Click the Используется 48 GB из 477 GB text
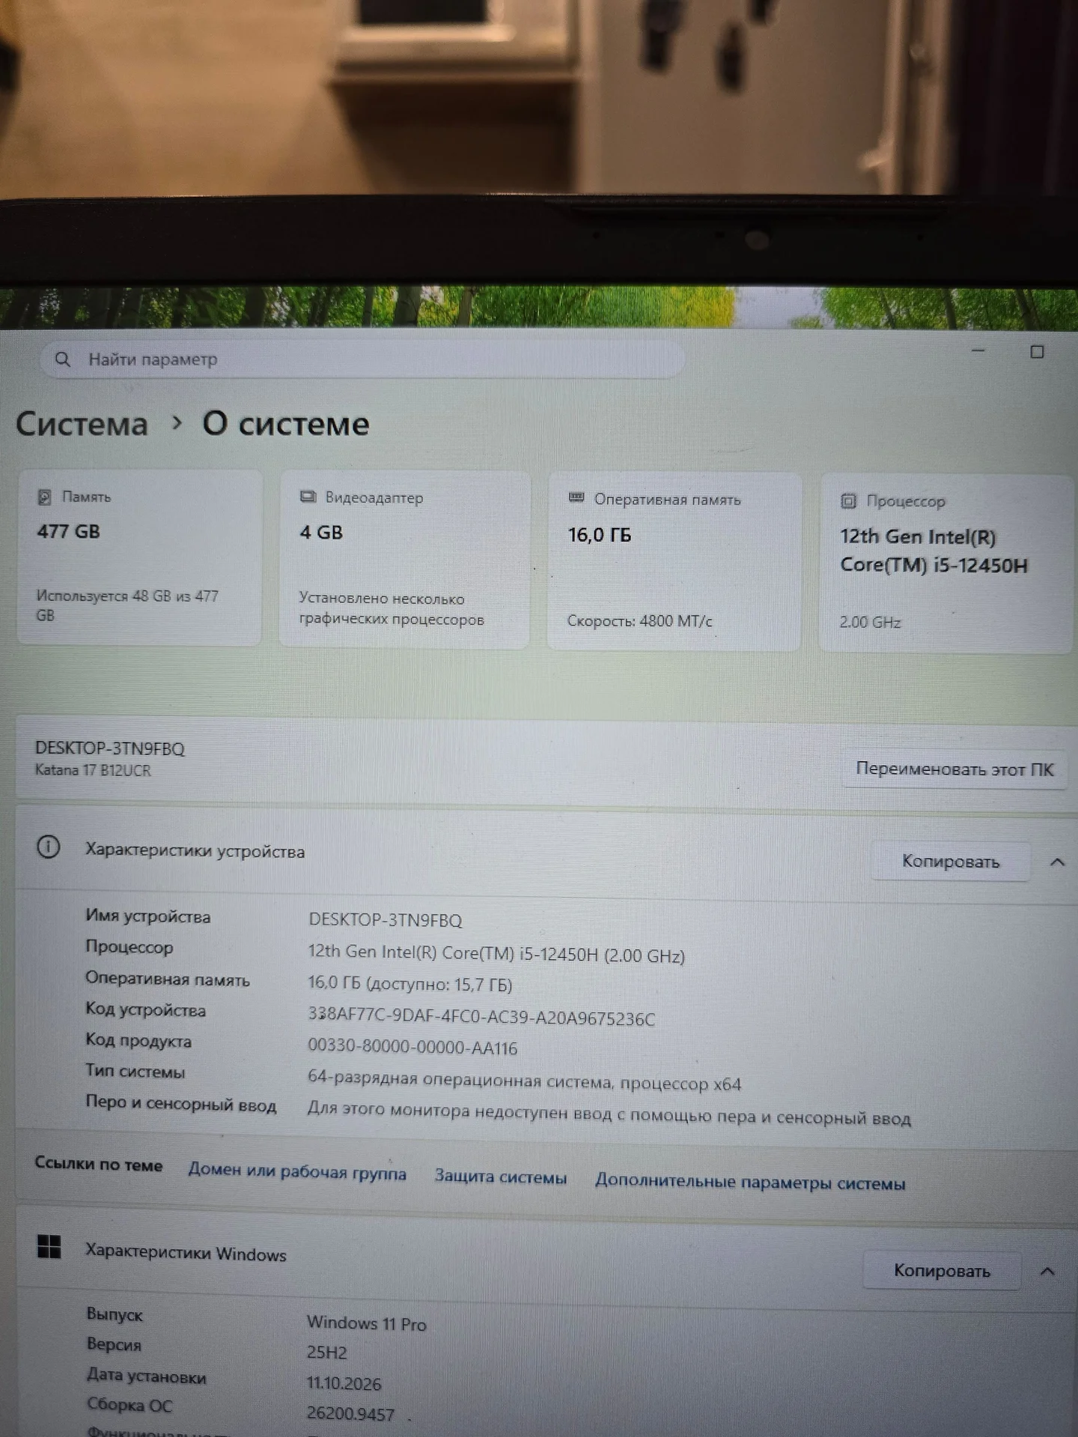The height and width of the screenshot is (1437, 1078). pos(127,605)
